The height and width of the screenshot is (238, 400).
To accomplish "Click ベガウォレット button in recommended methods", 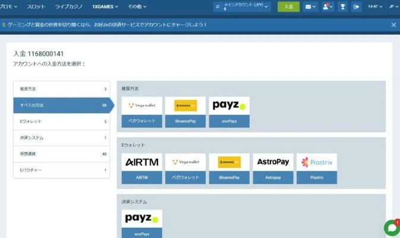I will [142, 121].
